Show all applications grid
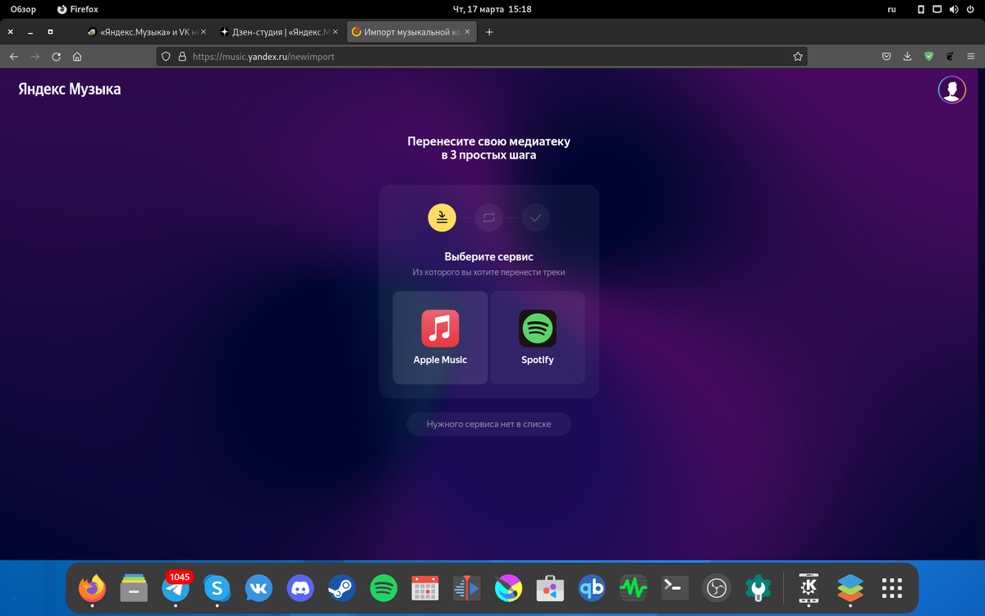The width and height of the screenshot is (985, 616). coord(892,587)
